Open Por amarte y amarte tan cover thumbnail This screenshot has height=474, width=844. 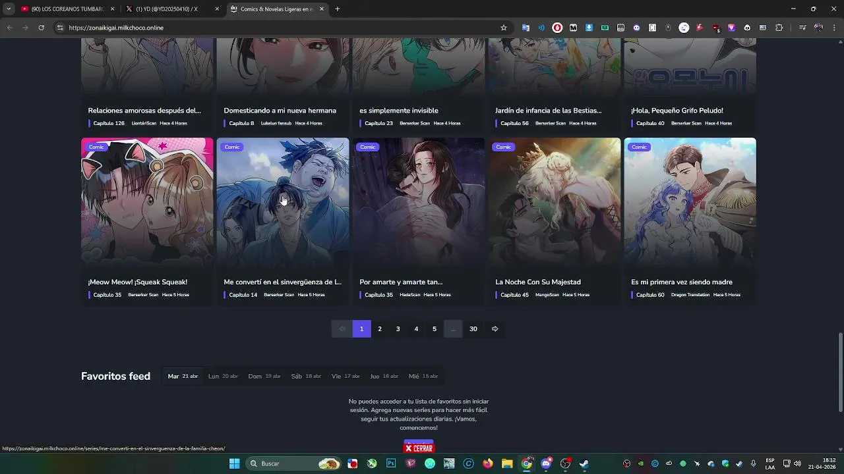(x=419, y=201)
